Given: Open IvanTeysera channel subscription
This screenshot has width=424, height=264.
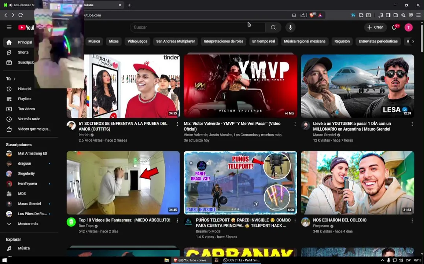Looking at the screenshot, I should [x=28, y=183].
